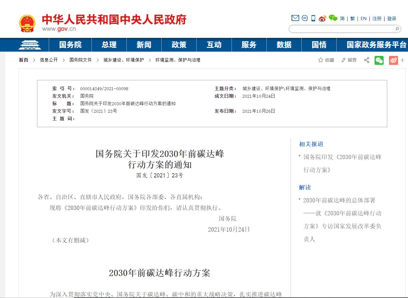The width and height of the screenshot is (408, 298).
Task: Click the 收藏 favorite star
Action: (x=326, y=60)
